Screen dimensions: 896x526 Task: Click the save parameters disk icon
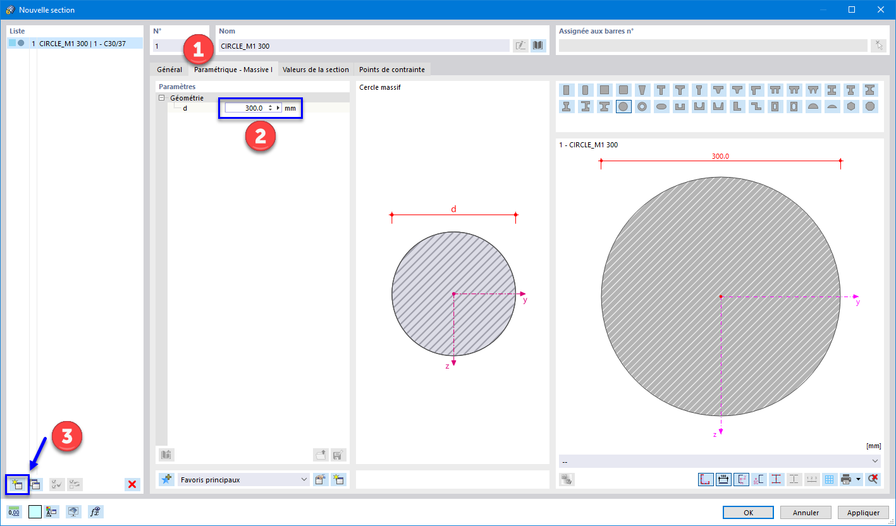[338, 455]
